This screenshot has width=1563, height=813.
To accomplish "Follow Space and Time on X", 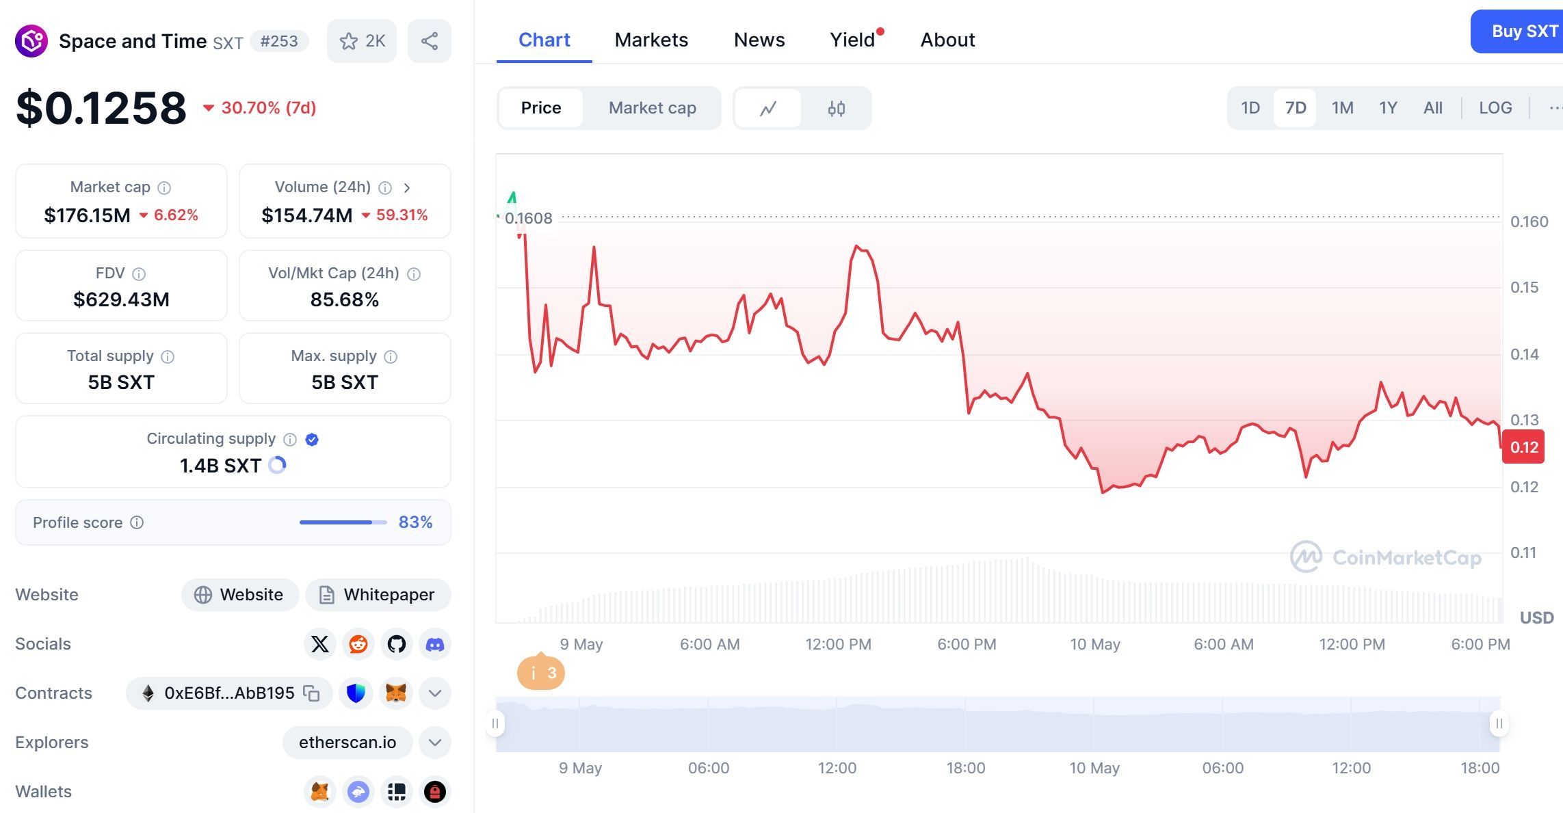I will point(319,643).
